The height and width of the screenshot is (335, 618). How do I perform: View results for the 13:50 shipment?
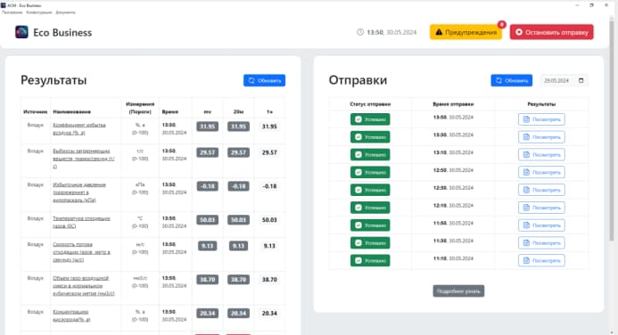(541, 119)
